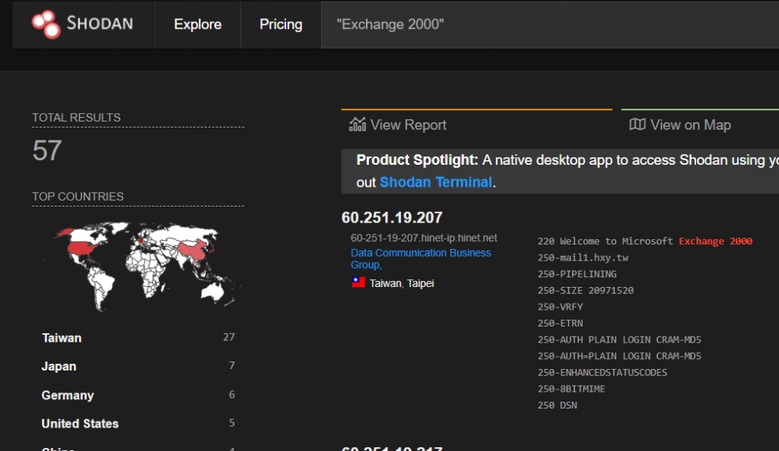
Task: Open Data Communication Business Group link
Action: point(421,259)
